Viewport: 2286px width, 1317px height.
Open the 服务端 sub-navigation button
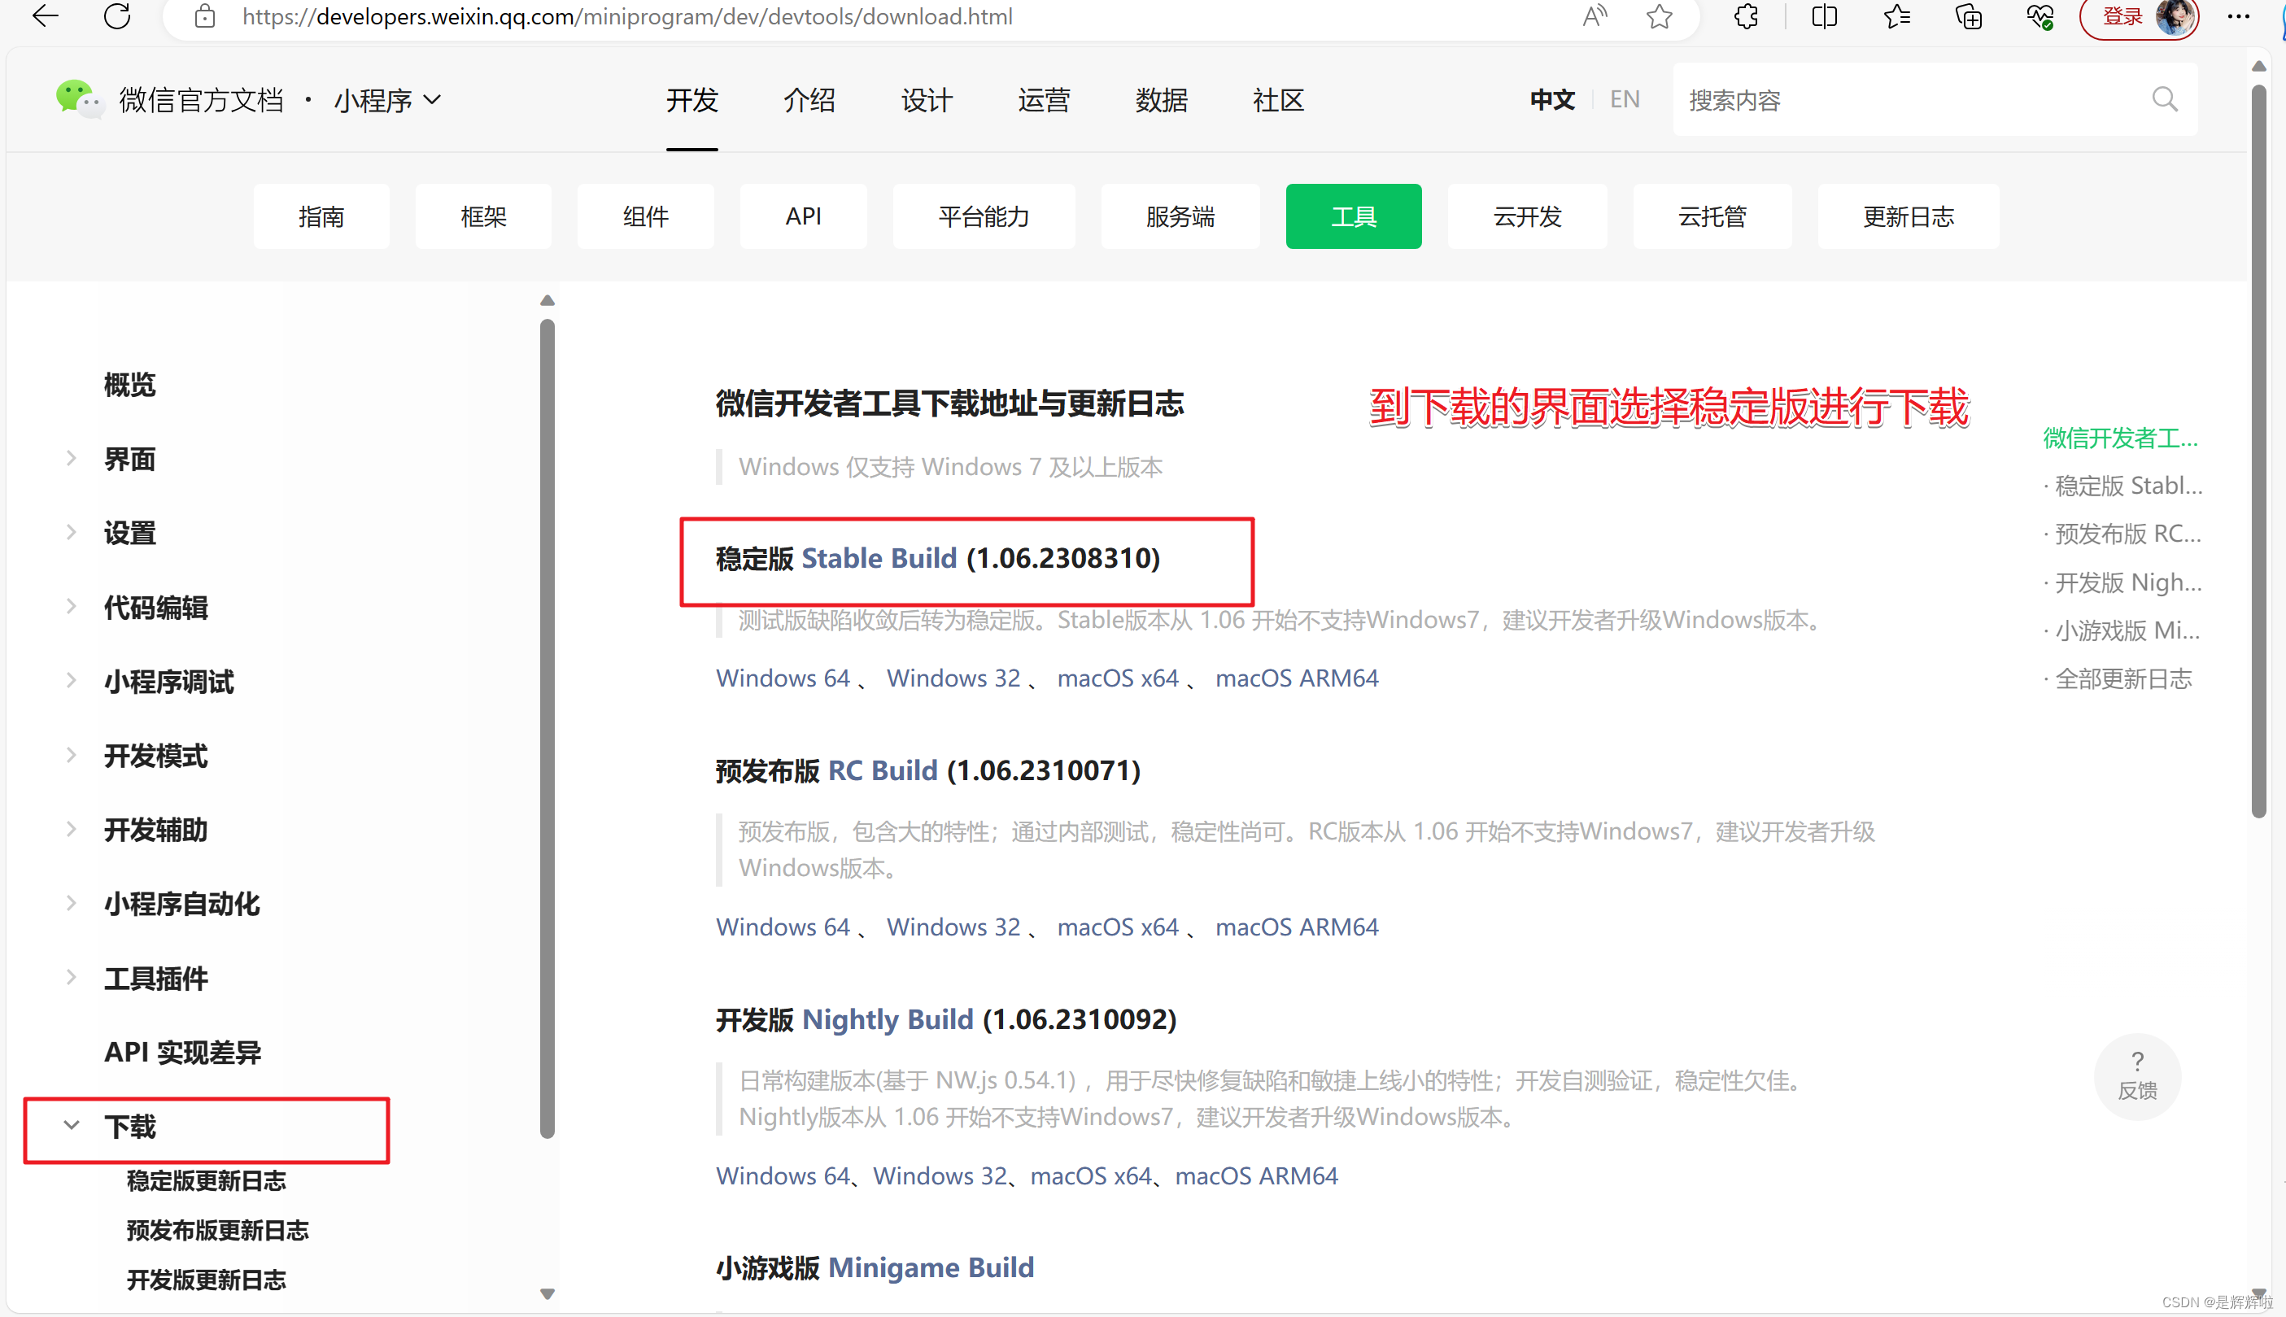point(1180,216)
